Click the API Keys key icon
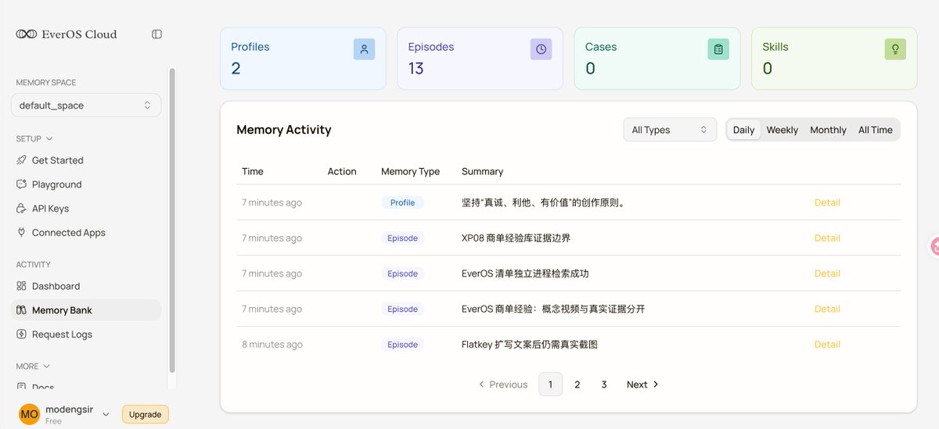The image size is (939, 429). (21, 209)
